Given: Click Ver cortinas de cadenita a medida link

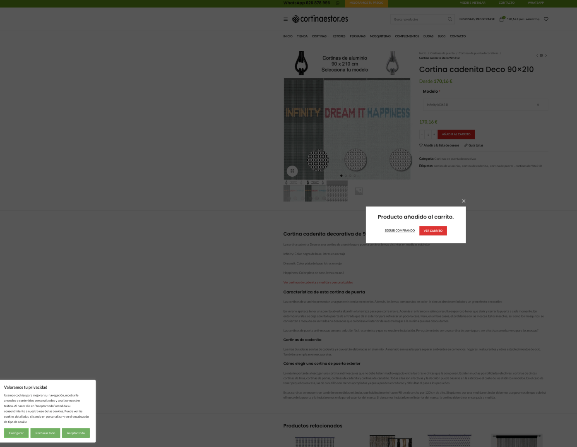Looking at the screenshot, I should coord(318,283).
